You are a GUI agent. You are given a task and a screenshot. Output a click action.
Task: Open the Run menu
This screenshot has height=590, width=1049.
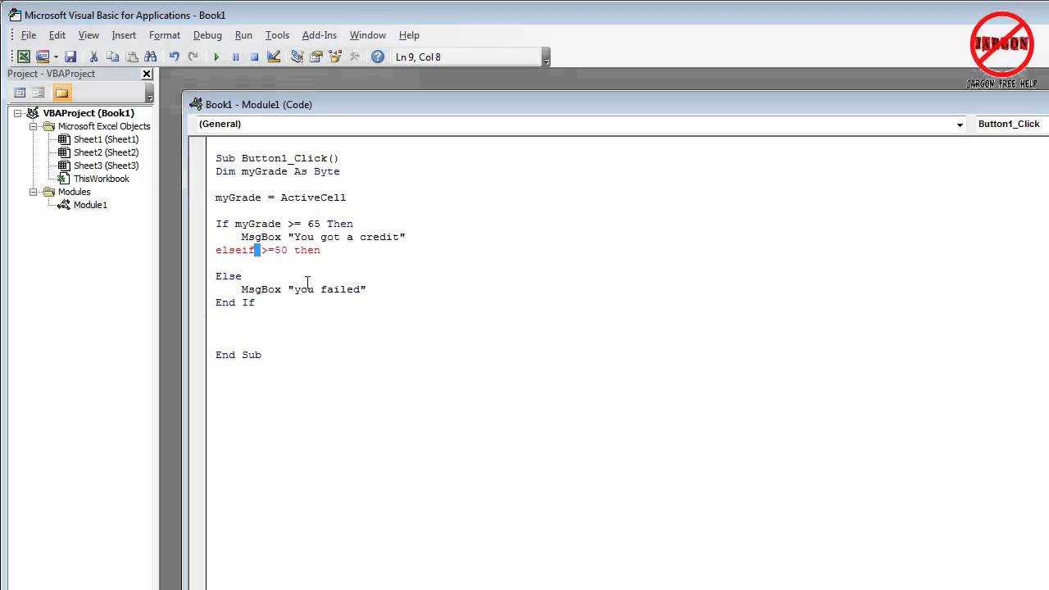click(243, 35)
